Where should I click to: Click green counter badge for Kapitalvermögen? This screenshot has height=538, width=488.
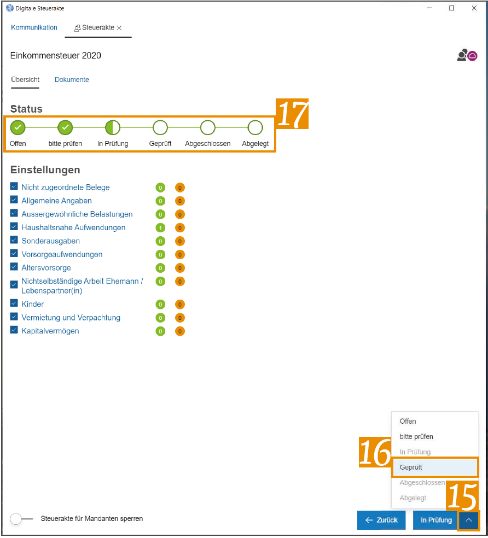160,331
